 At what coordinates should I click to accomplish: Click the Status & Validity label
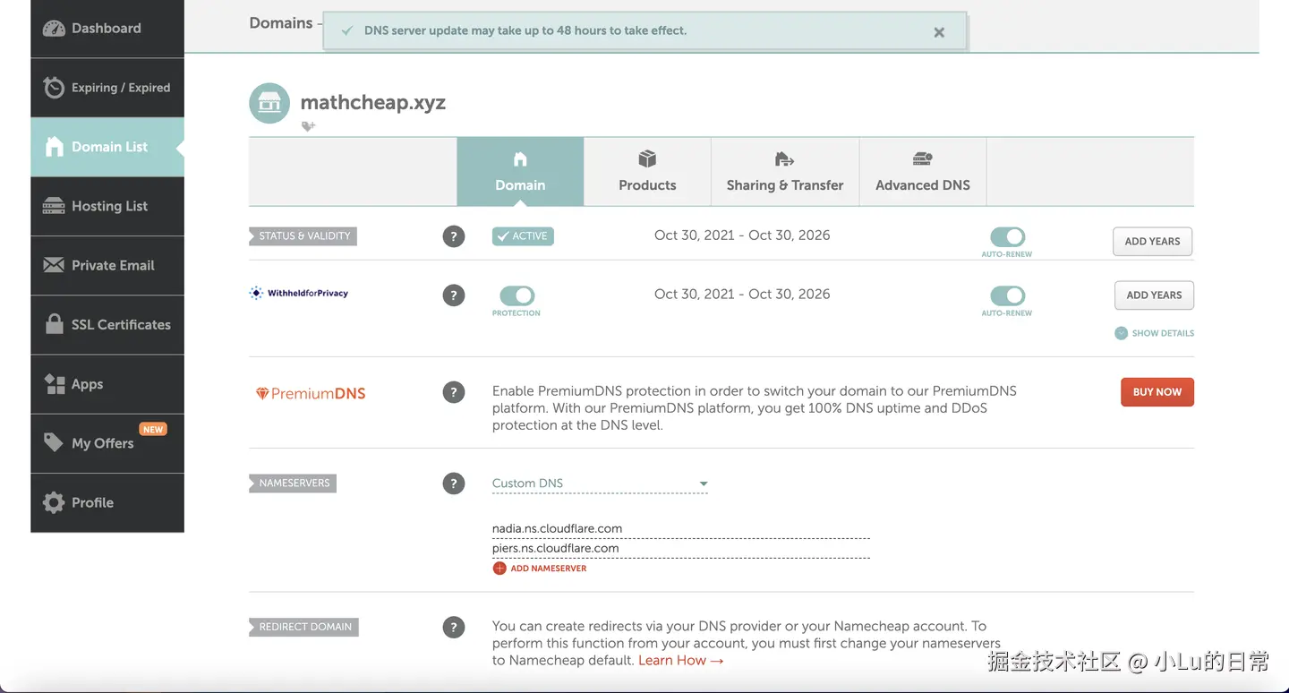point(303,236)
